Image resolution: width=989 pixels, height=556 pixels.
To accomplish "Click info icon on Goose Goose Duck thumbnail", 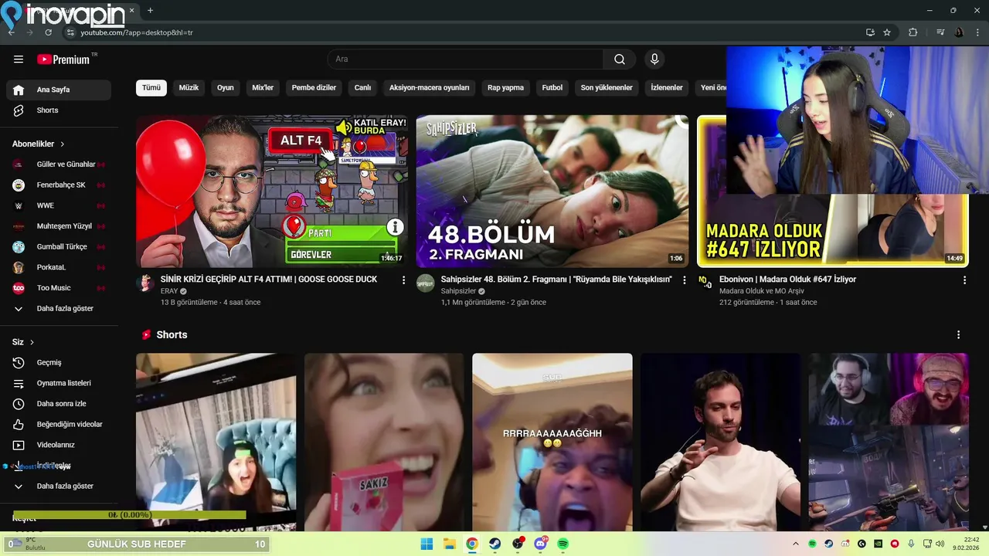I will click(395, 227).
